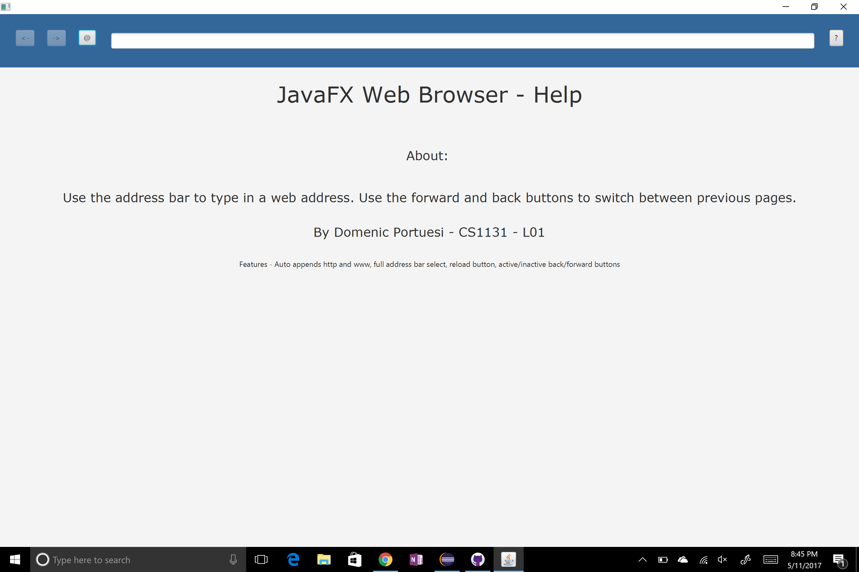Open help with the '?' button
Viewport: 859px width, 572px height.
[836, 38]
